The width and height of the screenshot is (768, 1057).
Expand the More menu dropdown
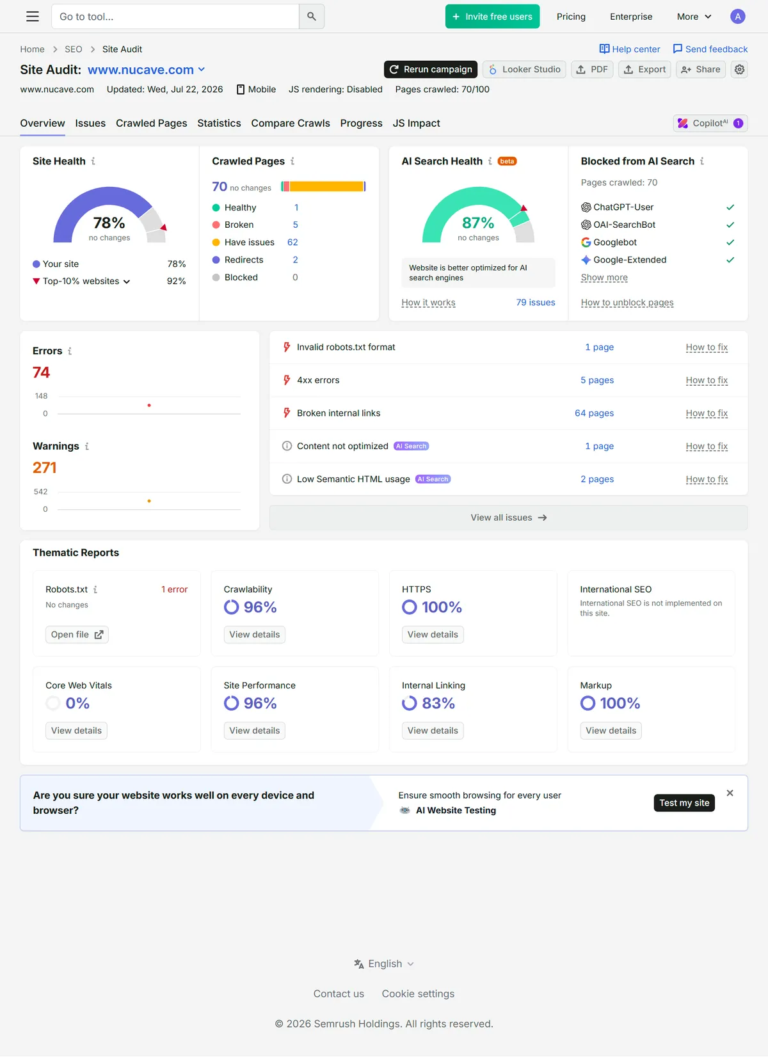tap(694, 17)
